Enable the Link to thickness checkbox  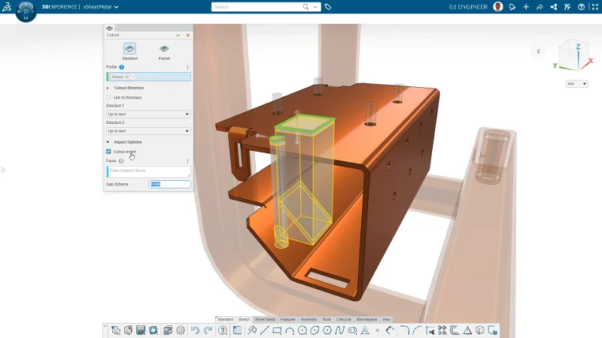(x=108, y=98)
